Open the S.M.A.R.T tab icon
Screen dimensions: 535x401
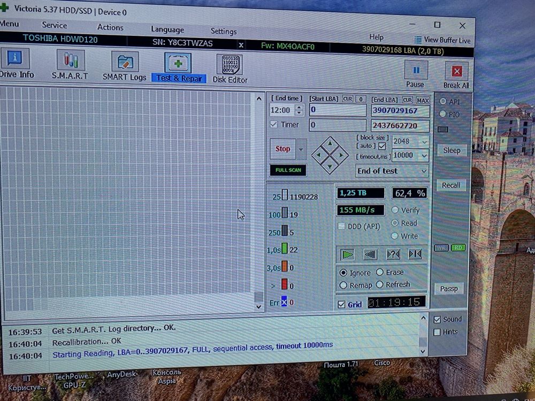tap(70, 65)
